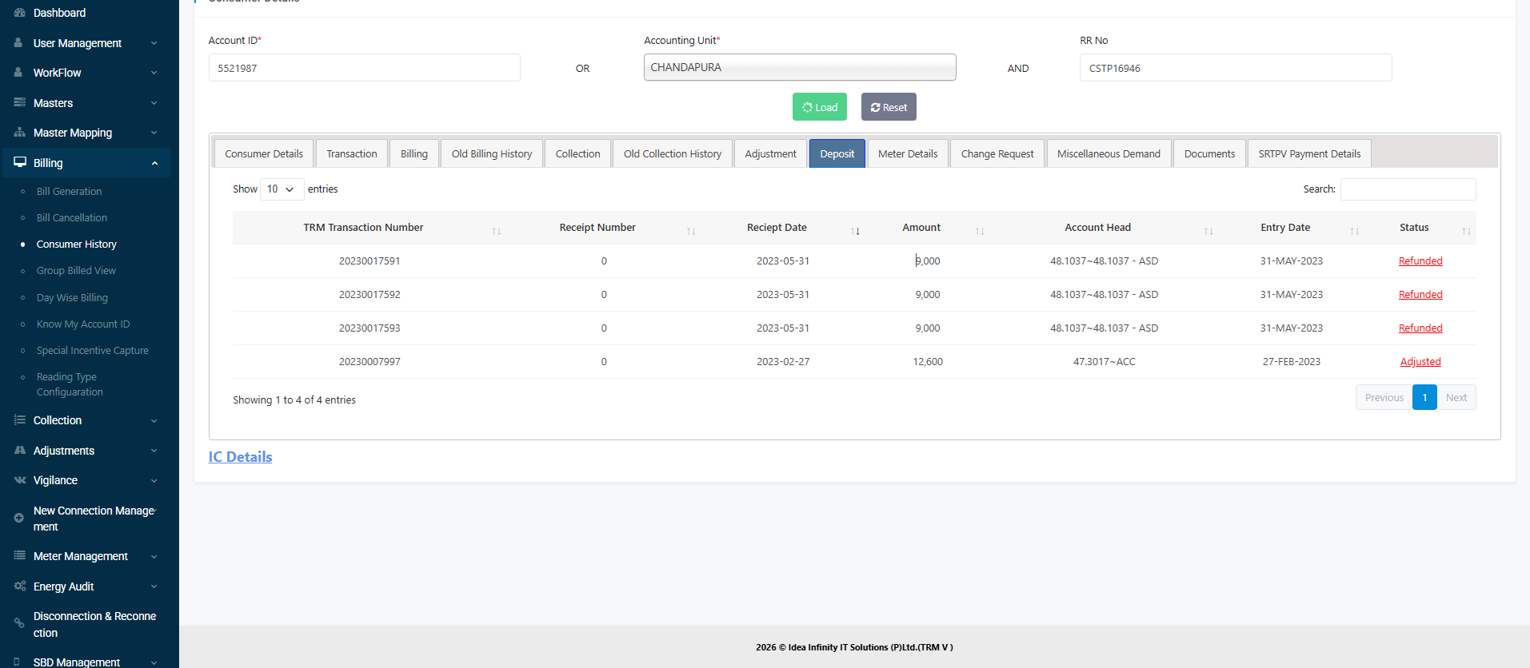Click the Masters sidebar icon
Screen dimensions: 1530x668
pyautogui.click(x=19, y=103)
